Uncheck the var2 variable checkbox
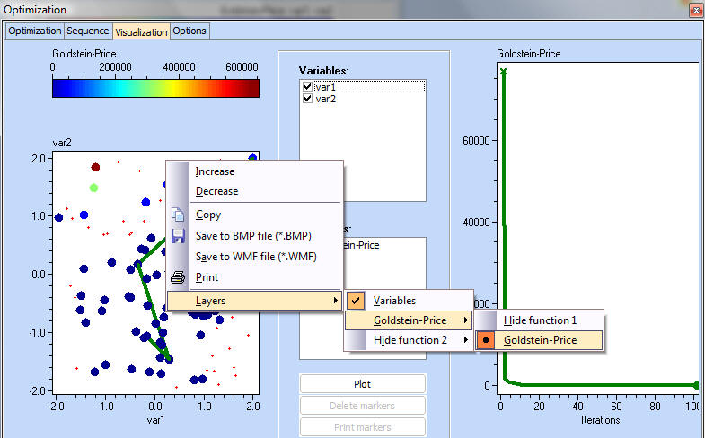Screen dimensions: 705x438 coord(308,99)
